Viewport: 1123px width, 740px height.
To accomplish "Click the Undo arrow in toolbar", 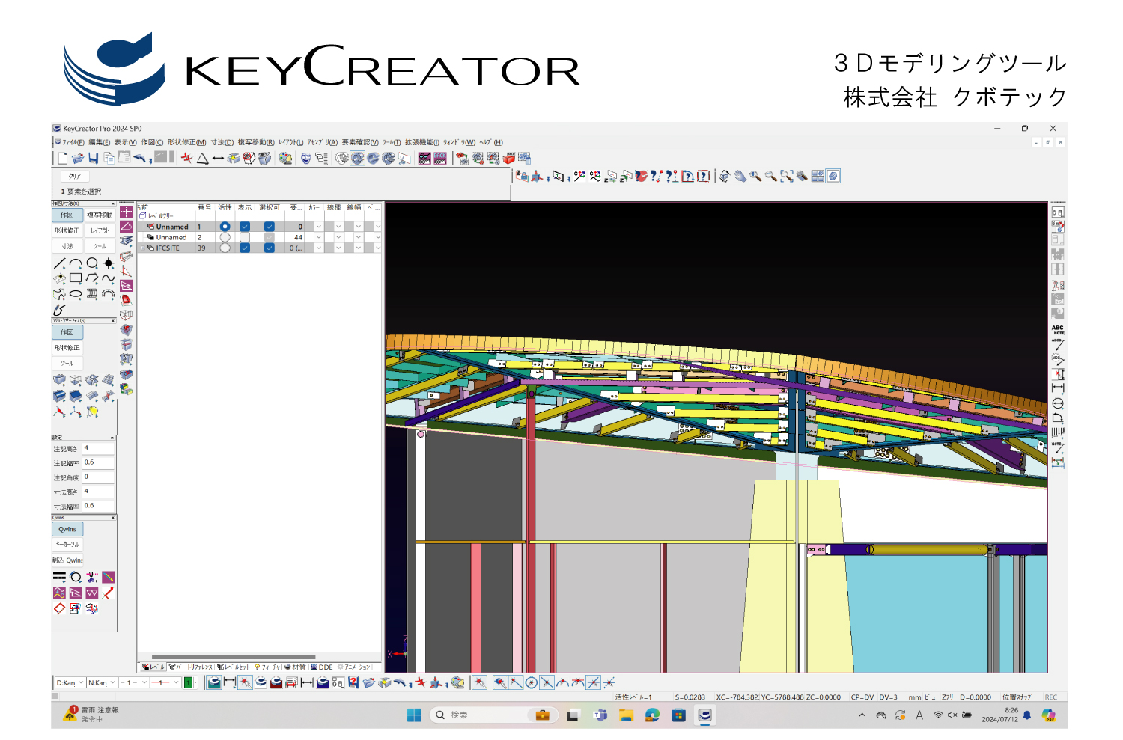I will coord(139,158).
